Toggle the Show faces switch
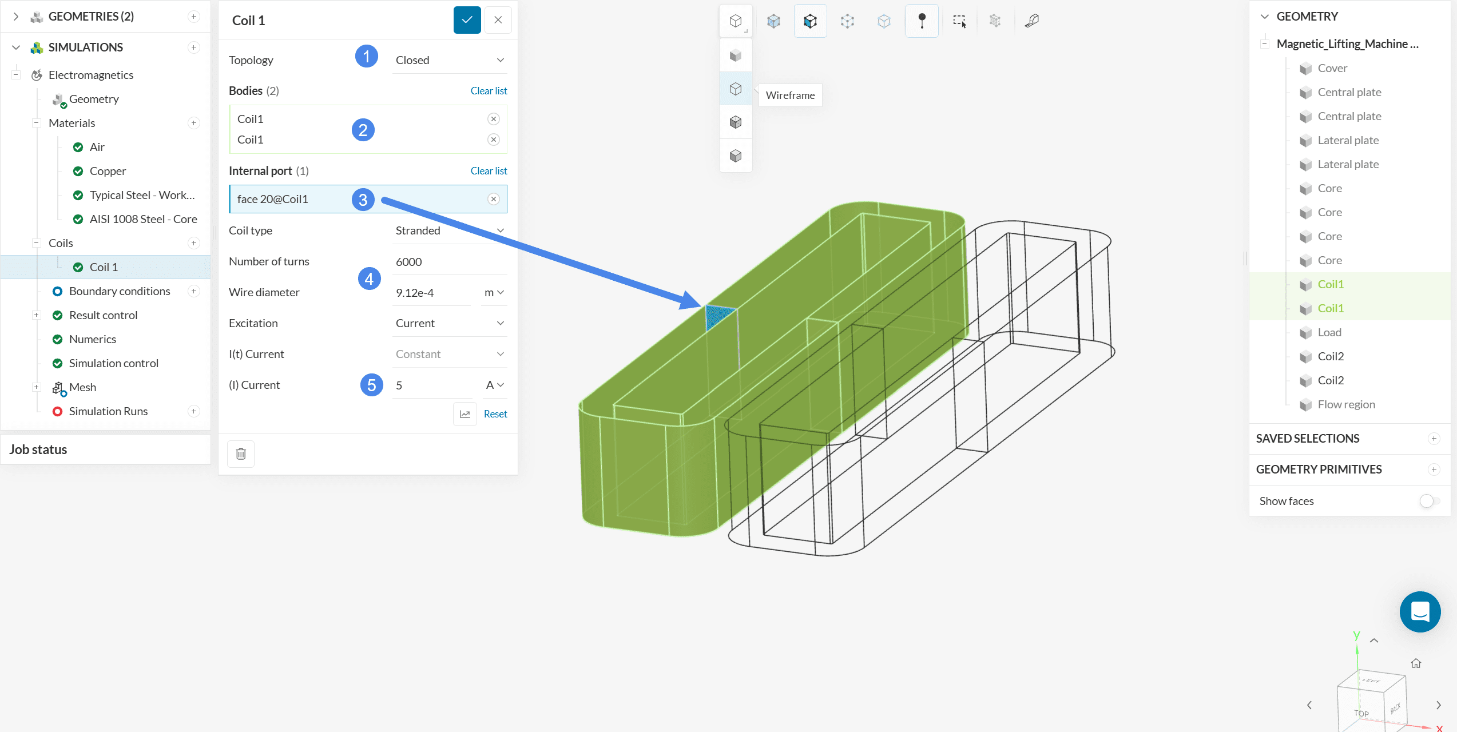The width and height of the screenshot is (1457, 732). click(x=1429, y=501)
